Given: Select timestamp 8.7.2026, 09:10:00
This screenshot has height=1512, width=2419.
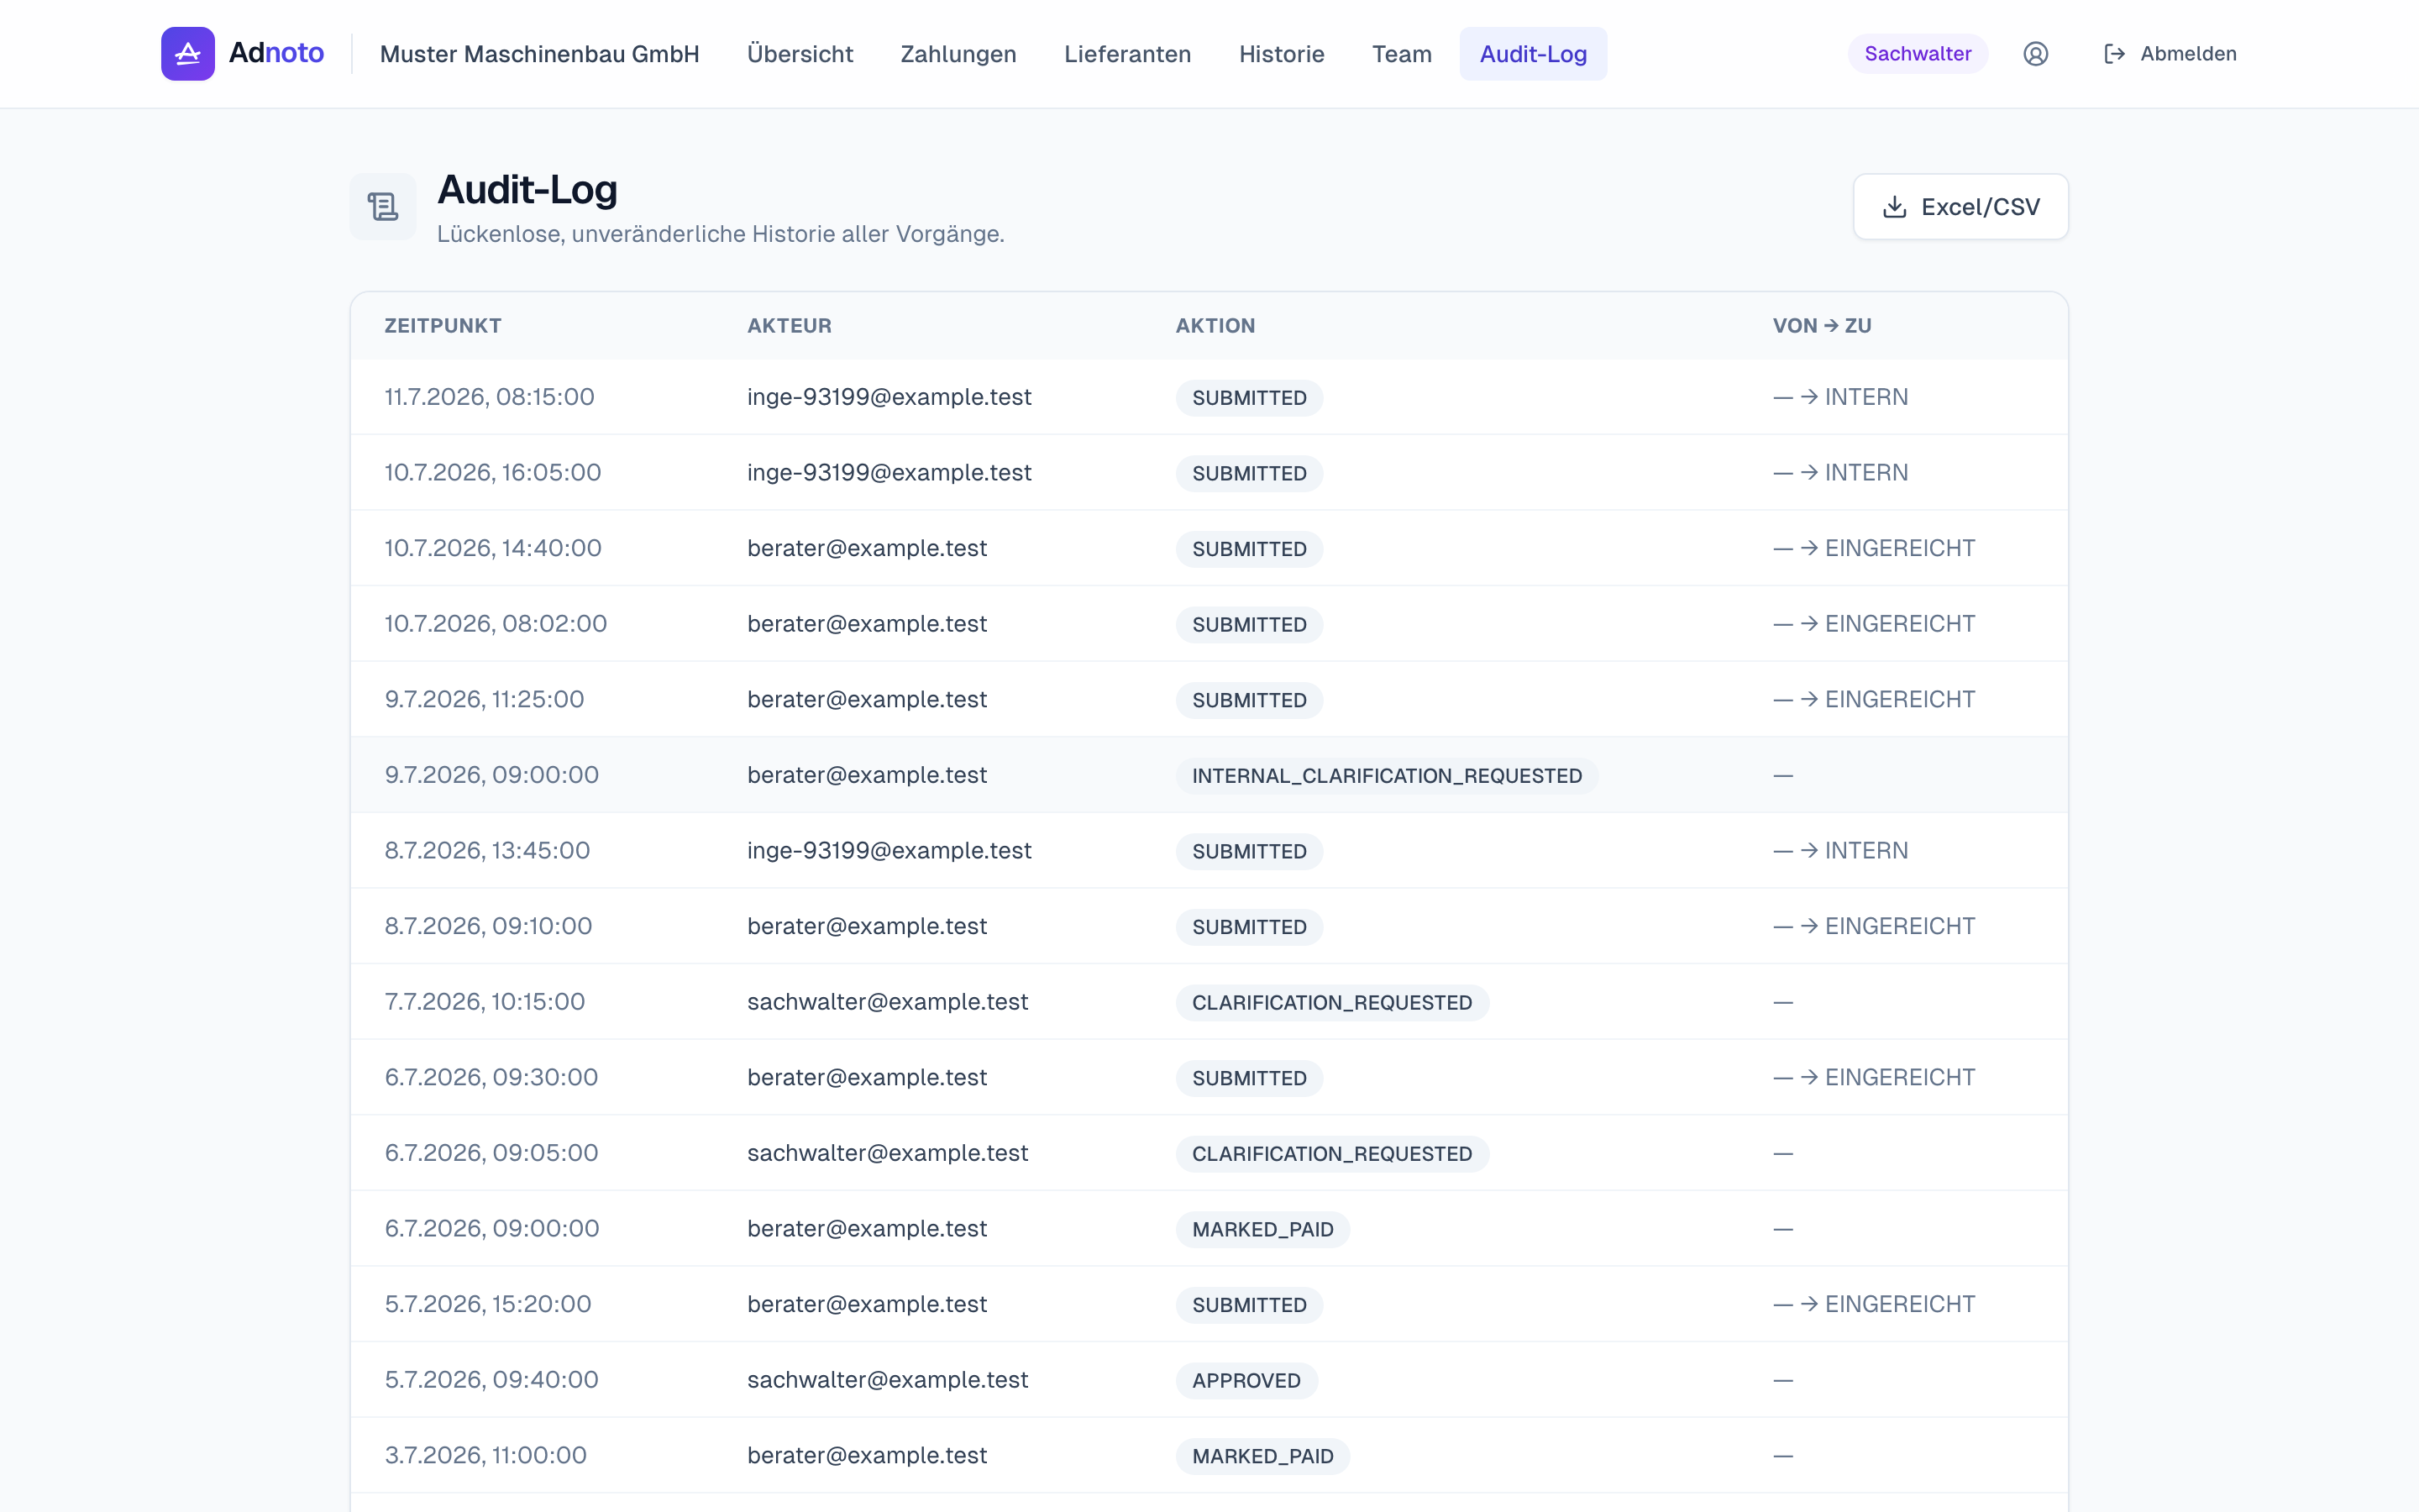Looking at the screenshot, I should [x=489, y=926].
